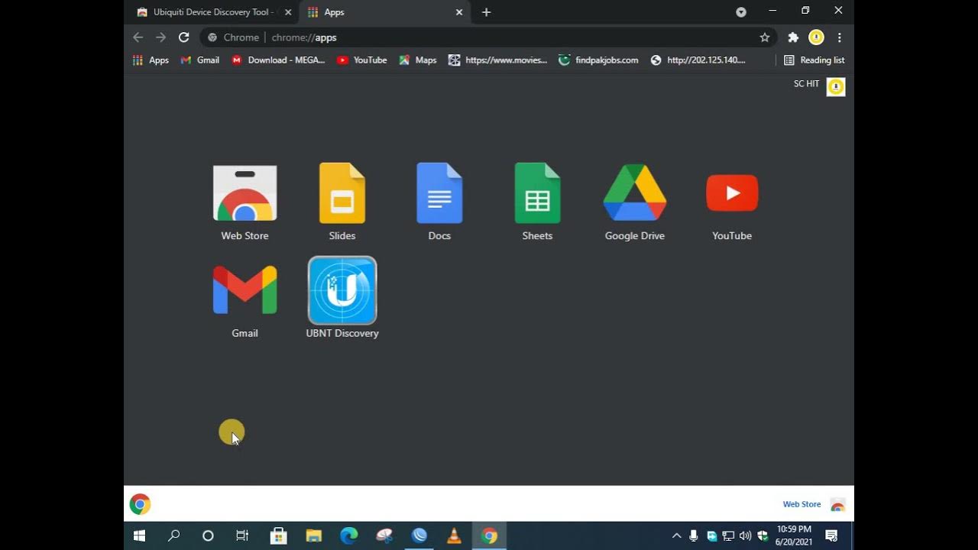Click the Web Store link at bottom
This screenshot has width=978, height=550.
[x=802, y=504]
